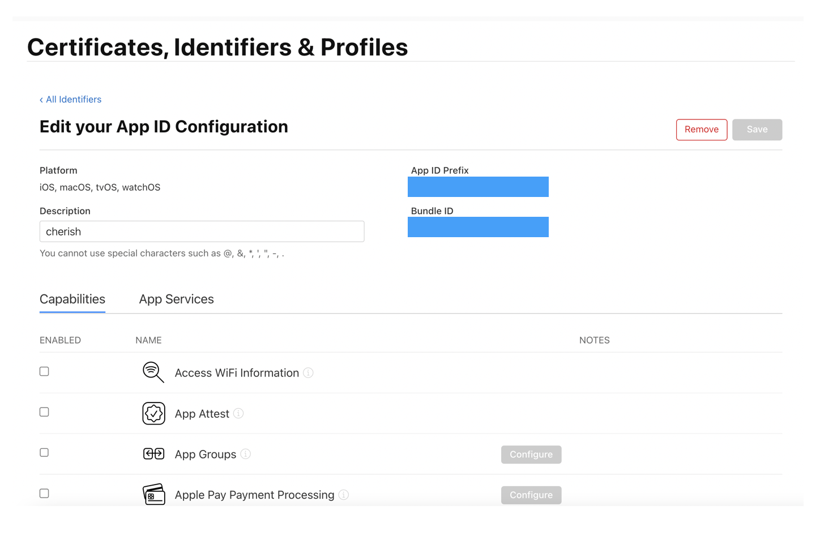Screen dimensions: 820x540
Task: Show info icon beside App Groups
Action: (x=246, y=454)
